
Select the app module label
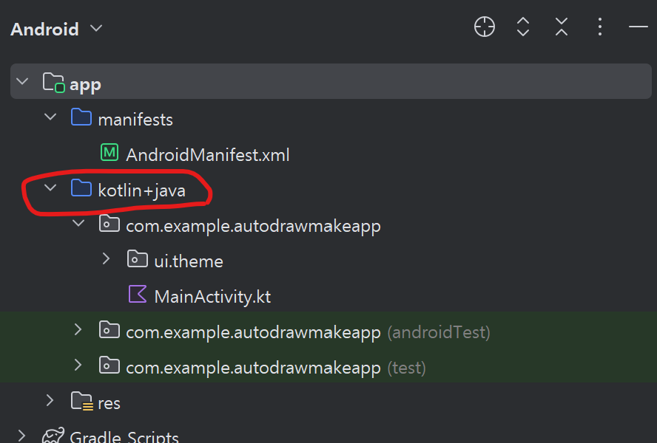click(86, 85)
